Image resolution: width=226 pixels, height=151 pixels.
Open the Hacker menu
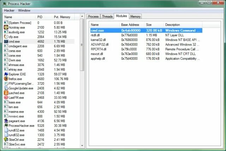click(x=9, y=10)
